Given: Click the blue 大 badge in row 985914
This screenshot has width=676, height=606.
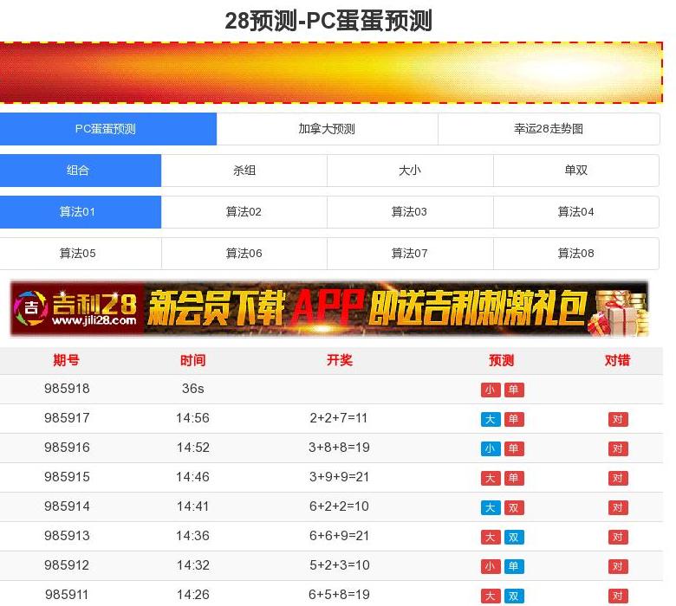Looking at the screenshot, I should pos(491,508).
